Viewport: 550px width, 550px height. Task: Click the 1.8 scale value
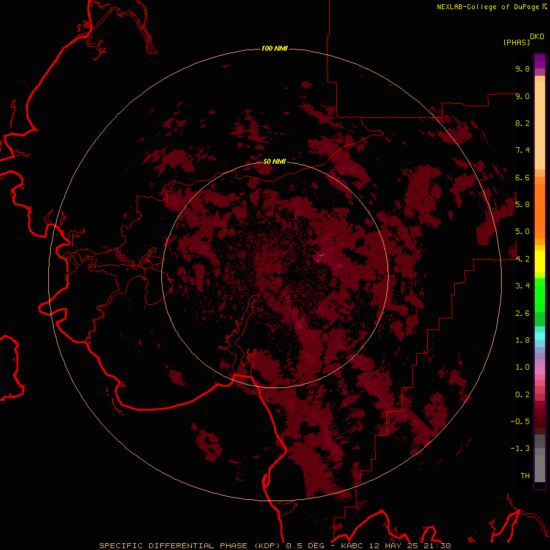click(x=522, y=340)
